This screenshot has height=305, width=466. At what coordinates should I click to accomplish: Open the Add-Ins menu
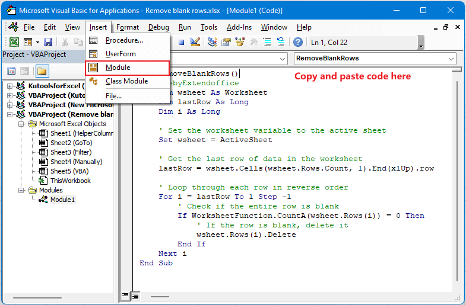[x=239, y=27]
